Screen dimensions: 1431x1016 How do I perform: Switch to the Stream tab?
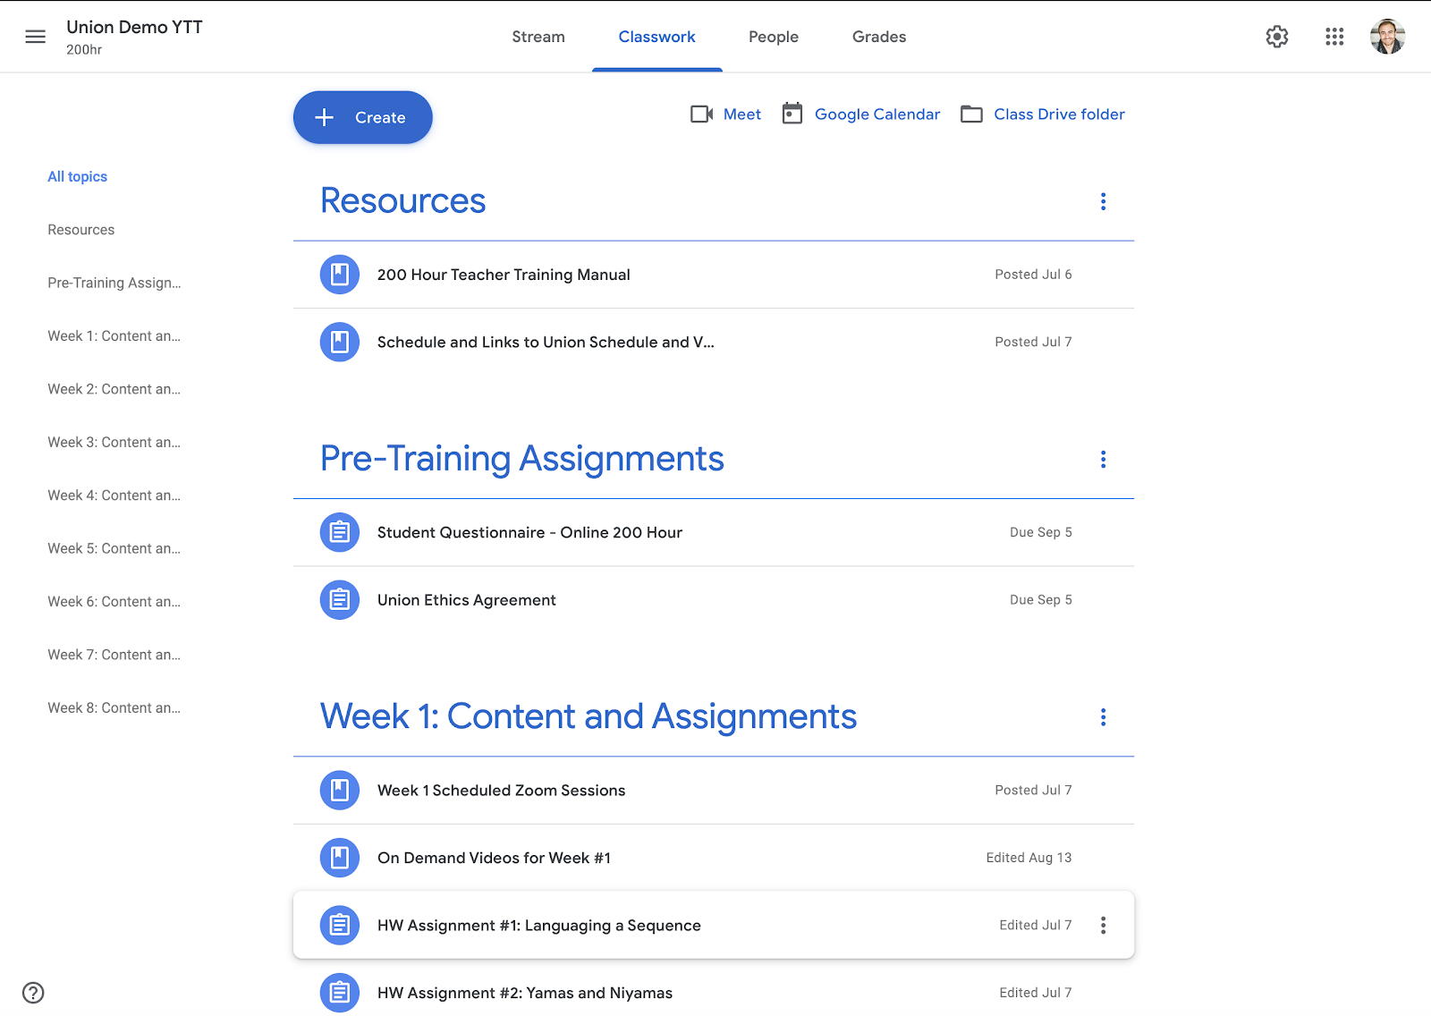(538, 37)
